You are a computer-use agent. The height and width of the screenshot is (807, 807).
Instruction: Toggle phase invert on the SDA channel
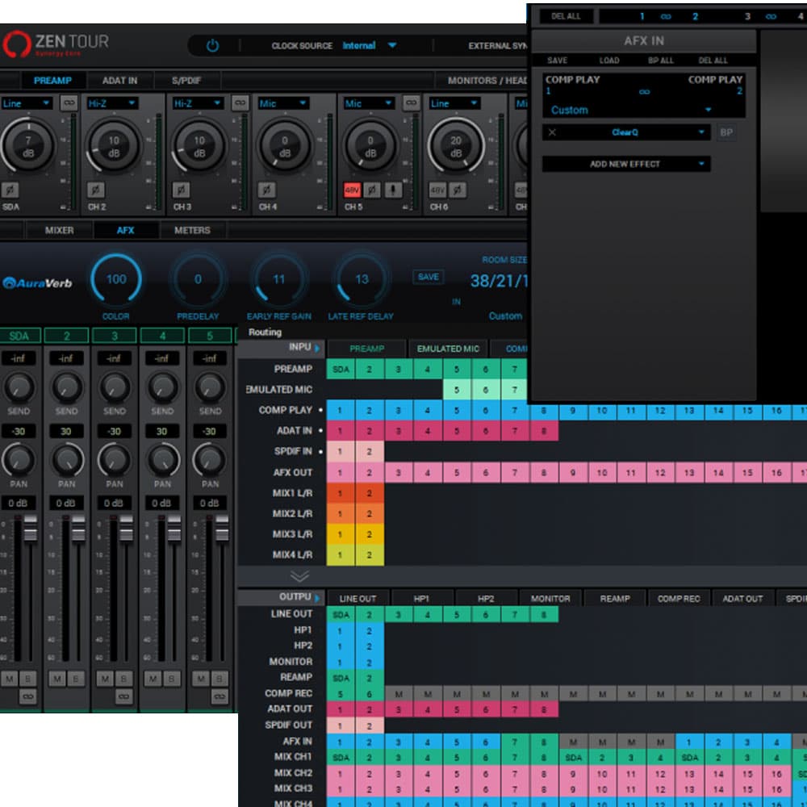click(9, 190)
